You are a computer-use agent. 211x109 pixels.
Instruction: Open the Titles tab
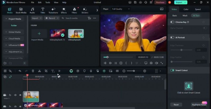tap(43, 11)
